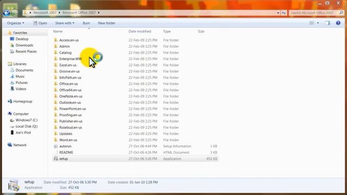Select Homegroup in the navigation pane
347x195 pixels.
point(23,101)
